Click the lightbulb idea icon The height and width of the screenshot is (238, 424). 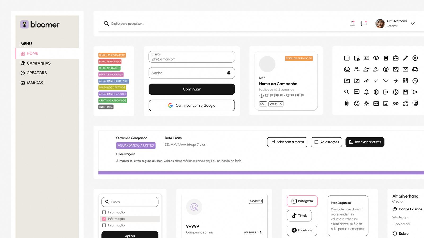tap(366, 103)
